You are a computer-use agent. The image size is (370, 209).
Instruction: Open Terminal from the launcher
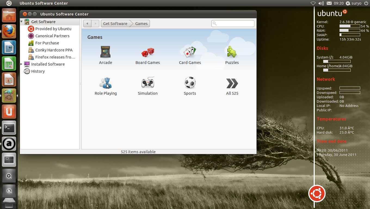pos(9,128)
